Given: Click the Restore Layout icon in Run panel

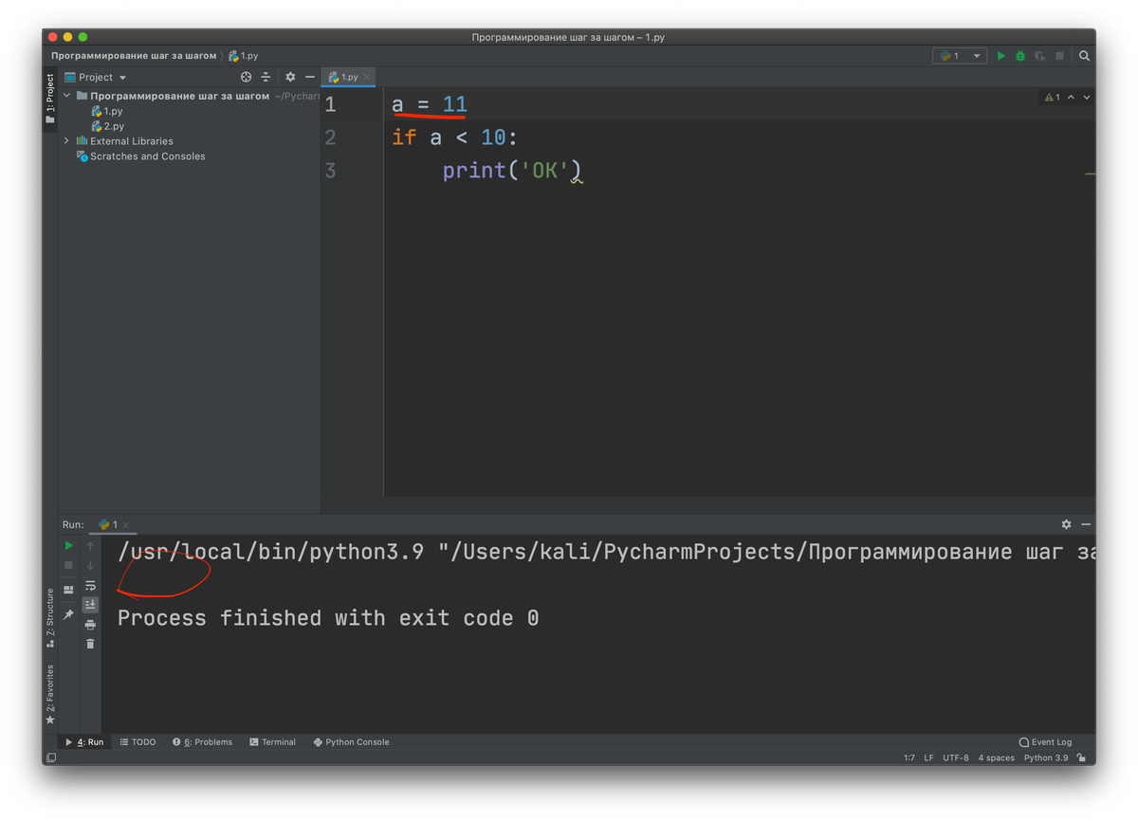Looking at the screenshot, I should click(x=68, y=590).
